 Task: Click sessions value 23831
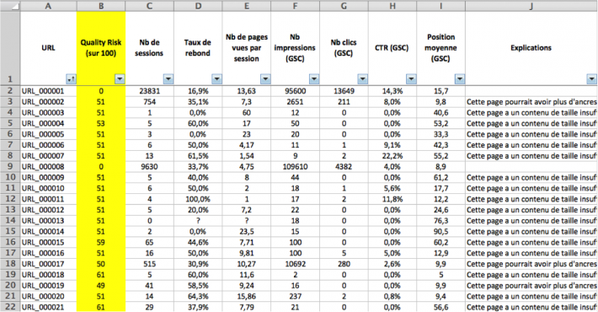tap(150, 91)
